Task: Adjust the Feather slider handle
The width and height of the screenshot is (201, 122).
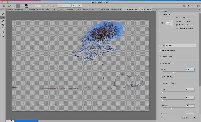Action: tap(162, 100)
